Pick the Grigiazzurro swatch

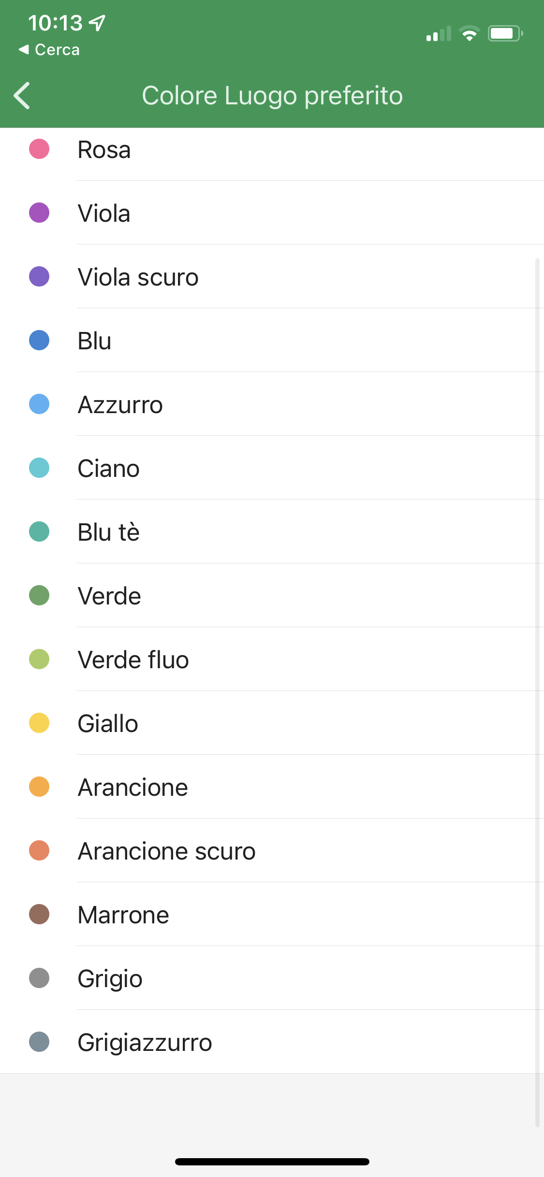(x=39, y=1042)
